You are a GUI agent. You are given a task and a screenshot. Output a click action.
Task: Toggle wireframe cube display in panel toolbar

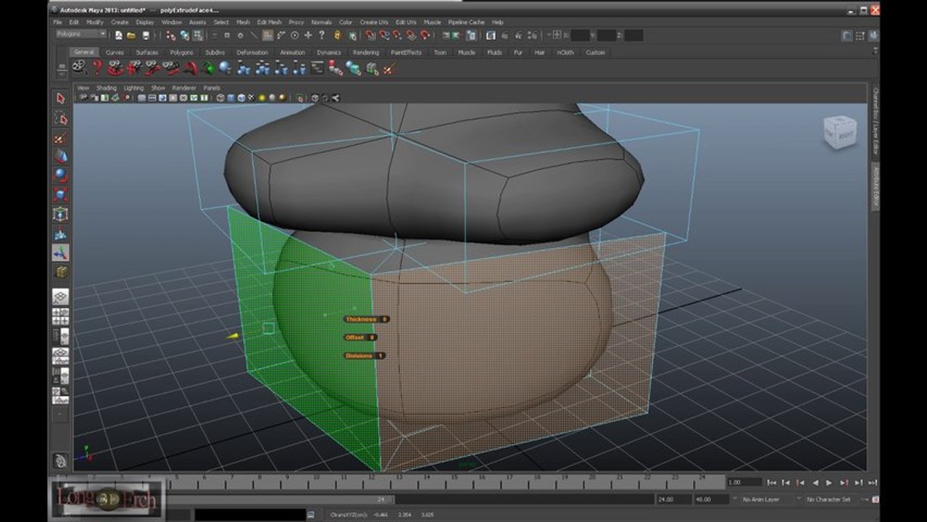(220, 98)
